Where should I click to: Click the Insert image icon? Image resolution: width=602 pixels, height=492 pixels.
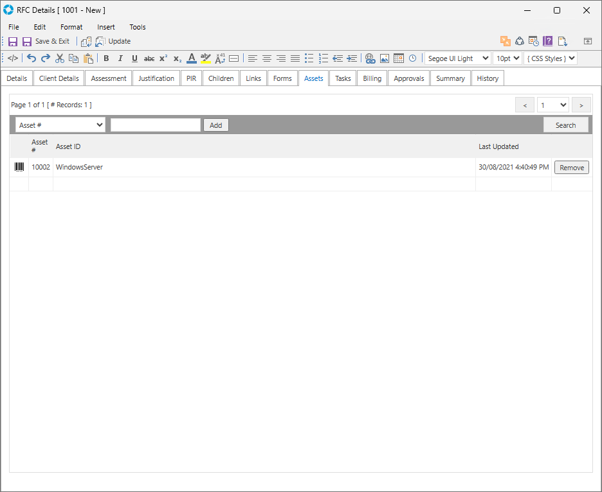pyautogui.click(x=385, y=58)
